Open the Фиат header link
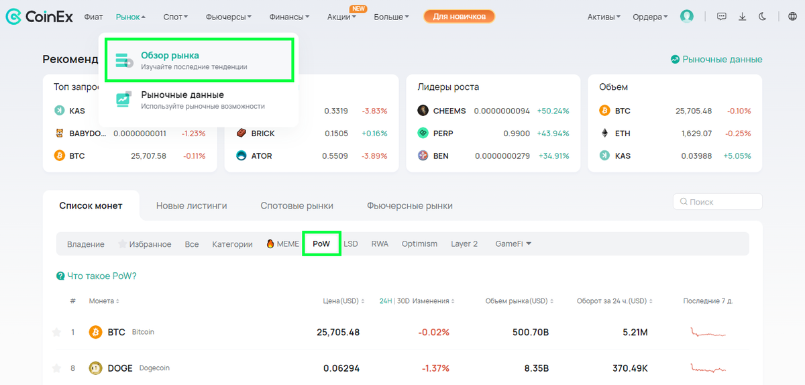The height and width of the screenshot is (385, 805). 94,17
